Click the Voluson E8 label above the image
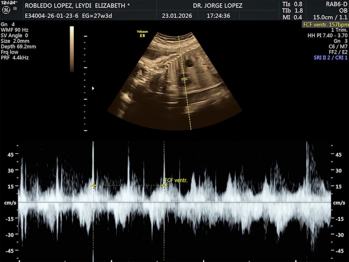Viewport: 349px width, 262px height. click(x=142, y=33)
